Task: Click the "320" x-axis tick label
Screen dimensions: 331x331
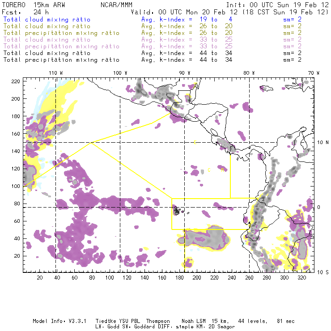Action: 301,278
